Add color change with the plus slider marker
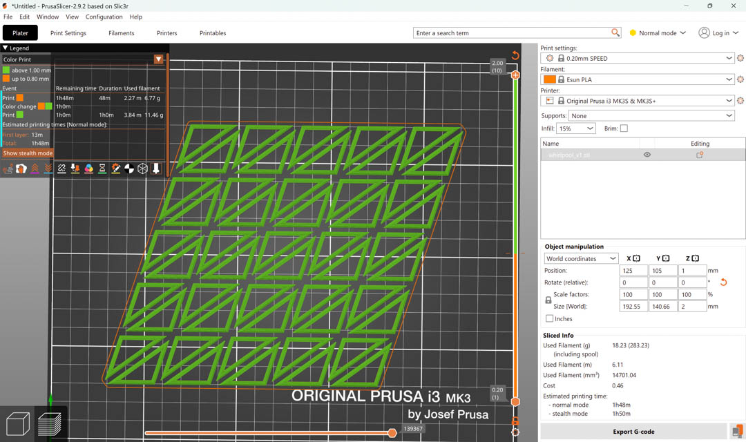Image resolution: width=746 pixels, height=442 pixels. click(x=515, y=75)
